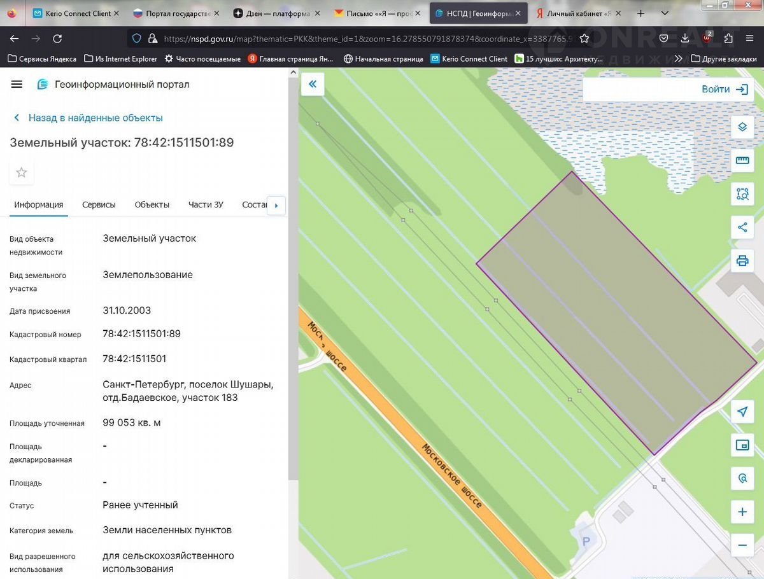The image size is (764, 579).
Task: Collapse the information side panel
Action: [313, 84]
